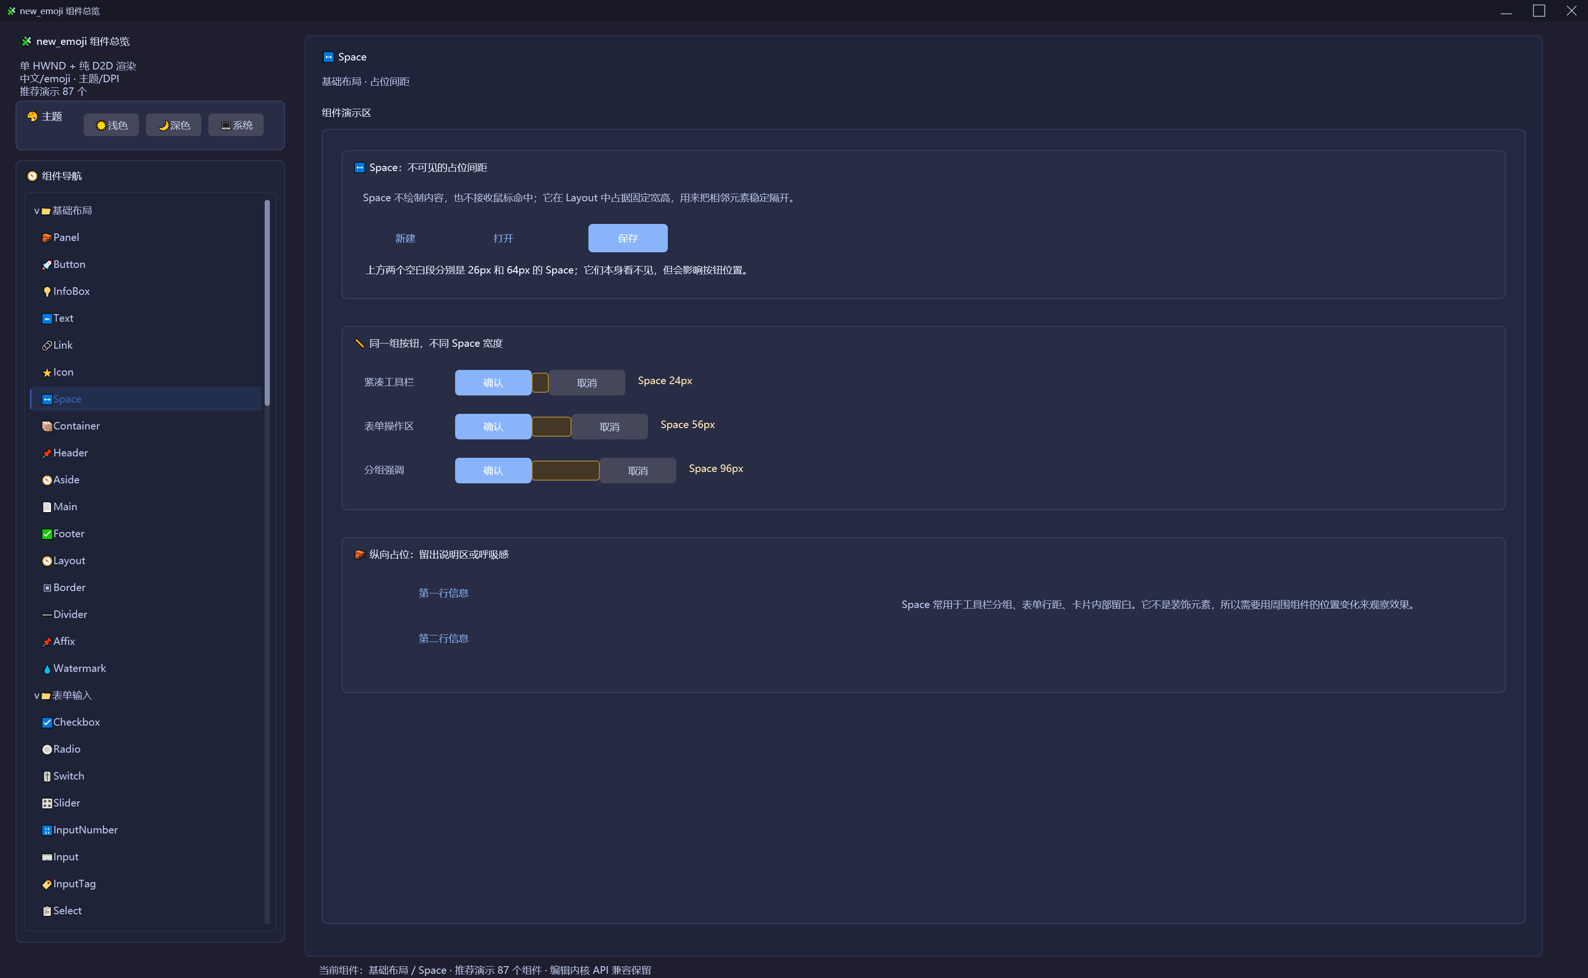Viewport: 1588px width, 978px height.
Task: Click the Radio circle icon
Action: coord(47,750)
